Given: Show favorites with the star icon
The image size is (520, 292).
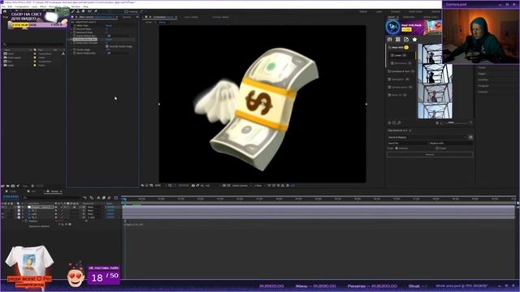Looking at the screenshot, I should 414,40.
